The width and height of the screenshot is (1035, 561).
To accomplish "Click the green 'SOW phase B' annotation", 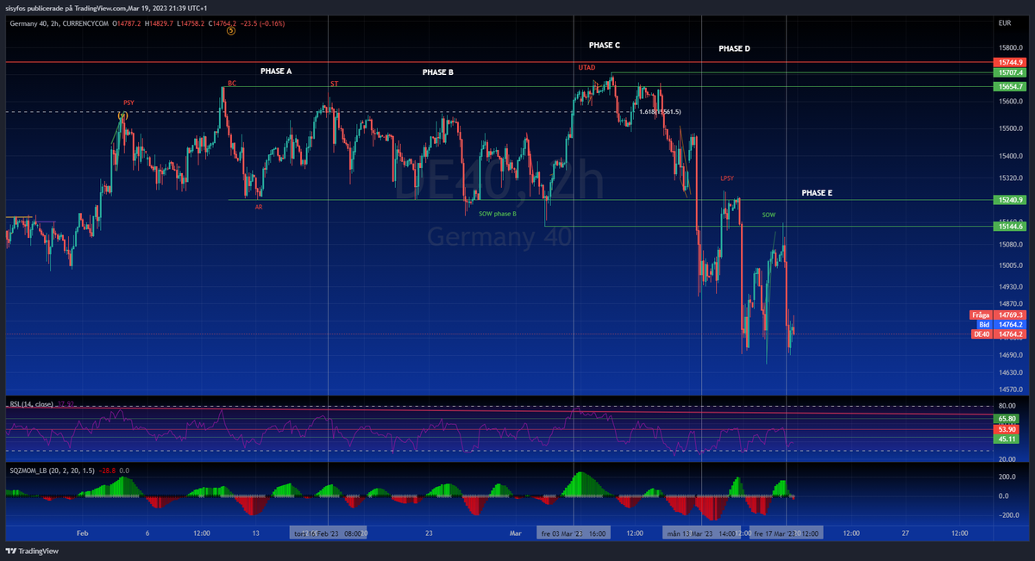I will click(x=498, y=213).
